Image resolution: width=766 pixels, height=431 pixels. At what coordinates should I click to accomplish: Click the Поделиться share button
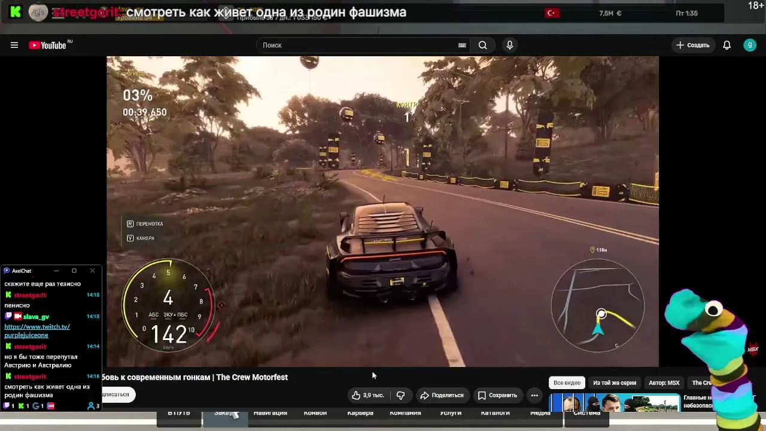coord(442,395)
